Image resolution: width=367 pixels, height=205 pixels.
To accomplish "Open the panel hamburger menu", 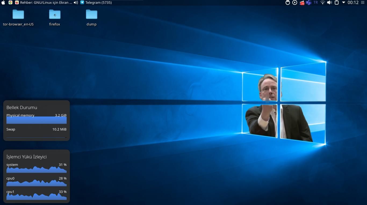I will point(363,2).
